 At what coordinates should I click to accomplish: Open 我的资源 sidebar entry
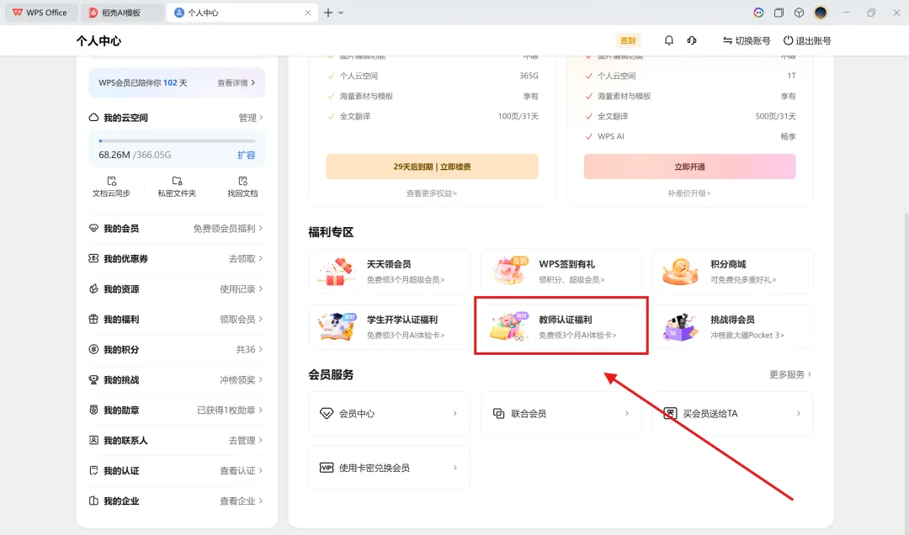pyautogui.click(x=176, y=289)
